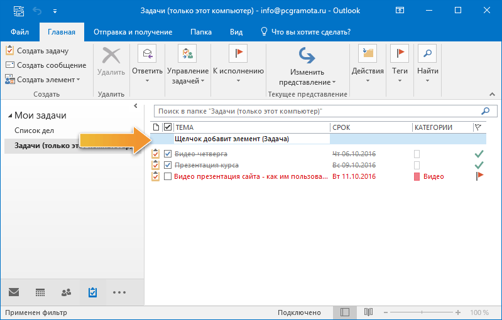502x320 pixels.
Task: Collapse the ribbon with chevron
Action: [492, 94]
